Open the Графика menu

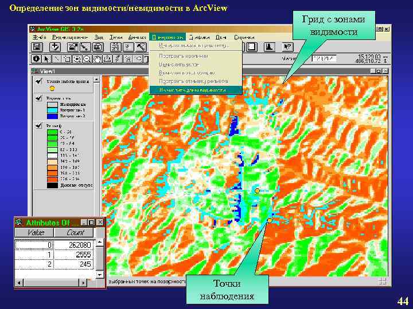click(x=200, y=38)
